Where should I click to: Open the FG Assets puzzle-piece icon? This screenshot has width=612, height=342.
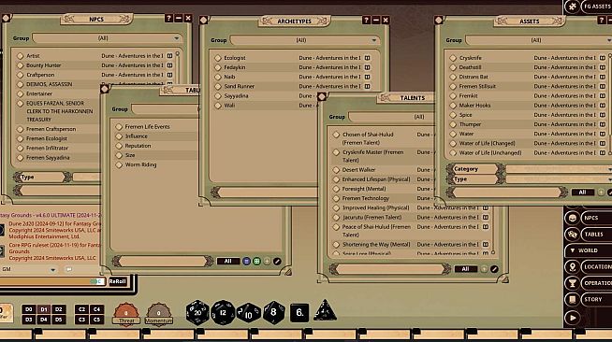click(x=572, y=7)
